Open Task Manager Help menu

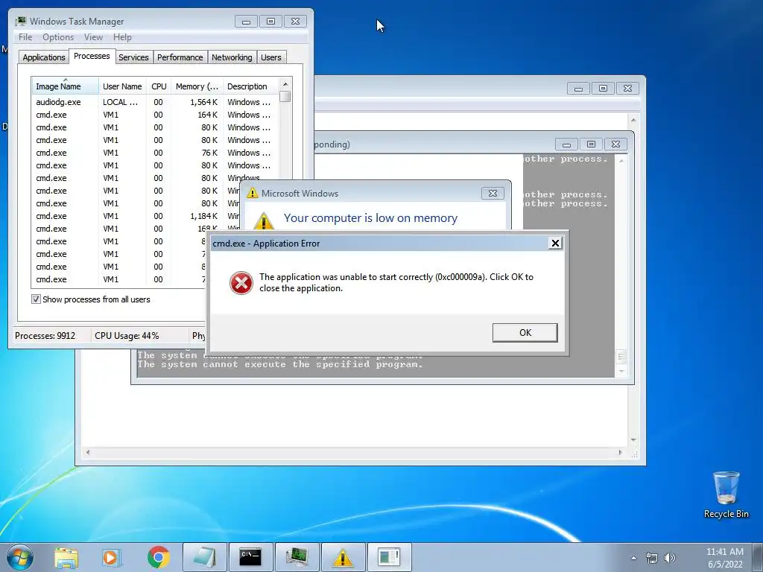pyautogui.click(x=123, y=37)
